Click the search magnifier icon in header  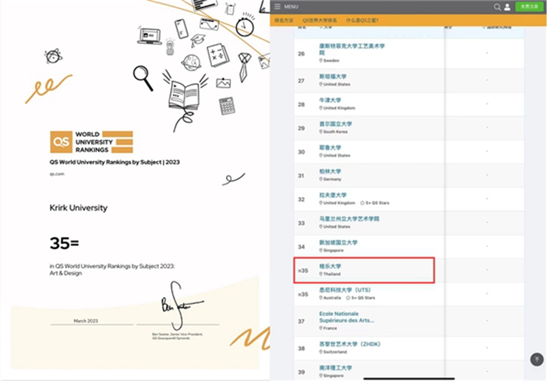(497, 7)
